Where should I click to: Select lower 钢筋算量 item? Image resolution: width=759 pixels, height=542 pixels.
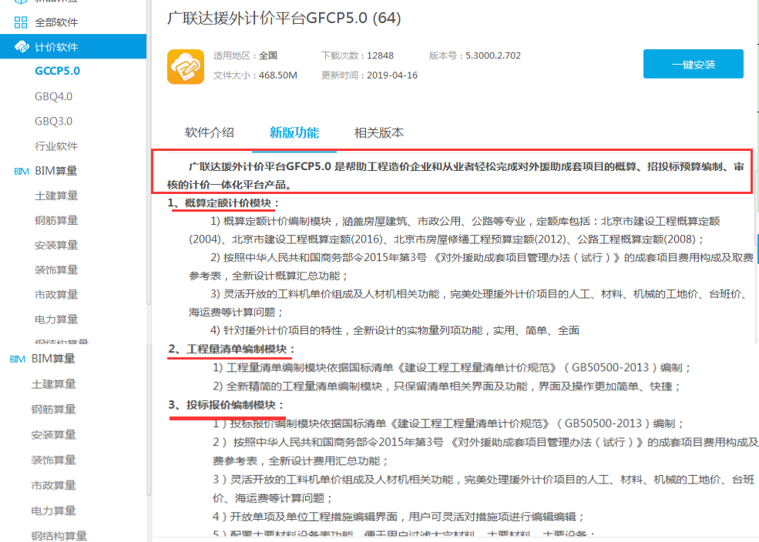(x=53, y=410)
